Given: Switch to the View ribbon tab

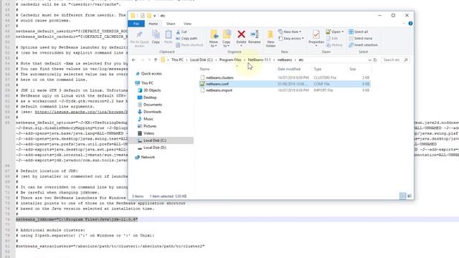Looking at the screenshot, I should (187, 24).
